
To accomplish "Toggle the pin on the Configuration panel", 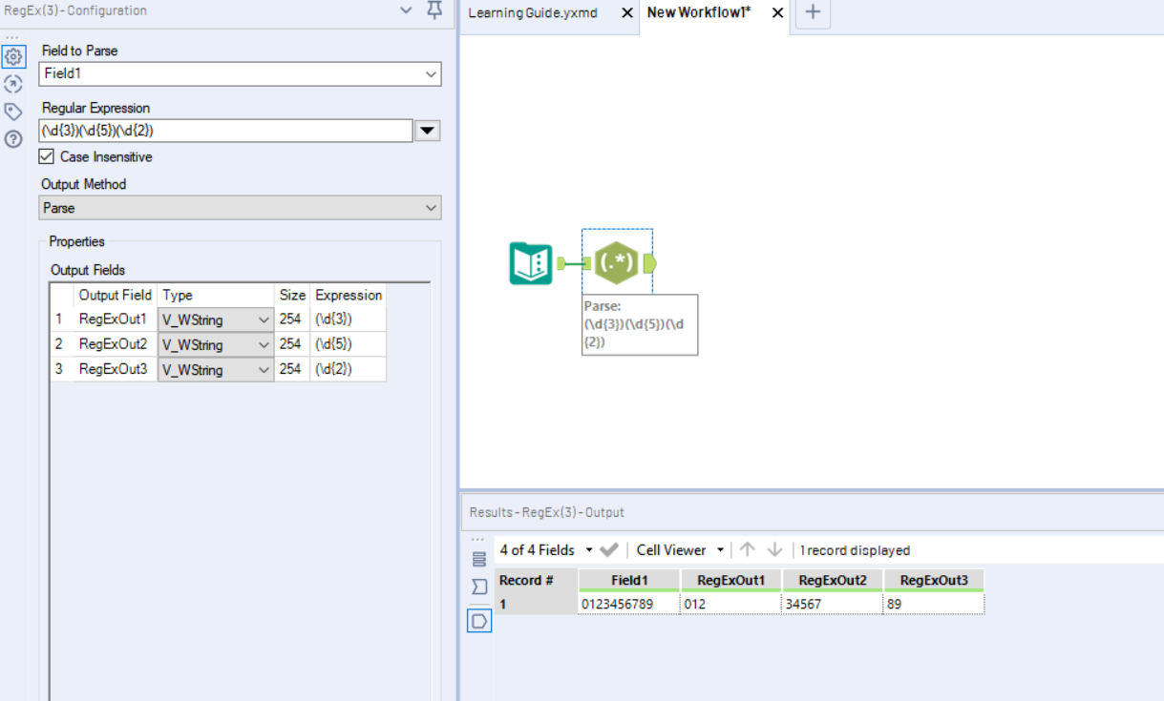I will click(x=433, y=10).
